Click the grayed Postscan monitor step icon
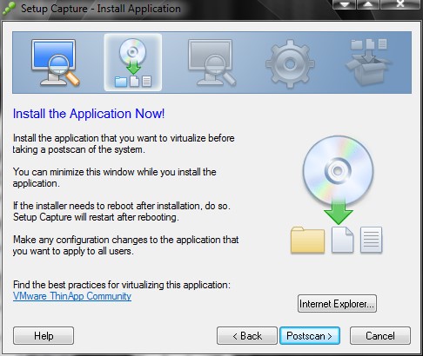 coord(211,63)
